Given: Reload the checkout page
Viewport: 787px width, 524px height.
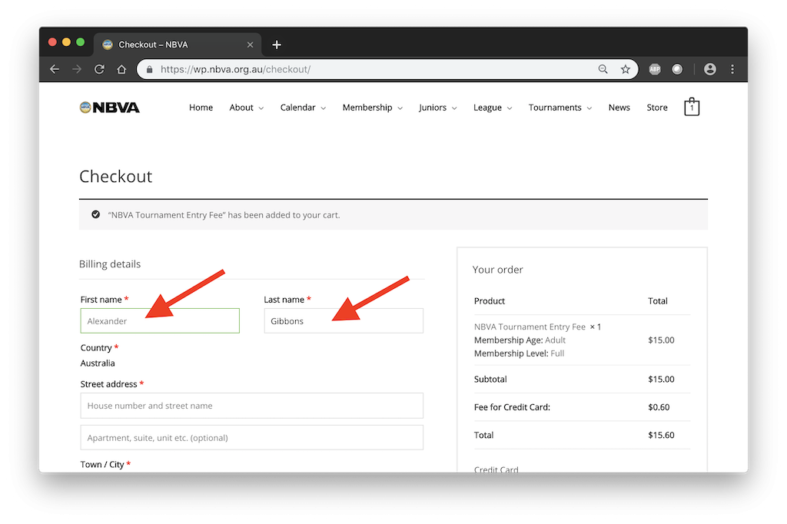Looking at the screenshot, I should click(99, 69).
